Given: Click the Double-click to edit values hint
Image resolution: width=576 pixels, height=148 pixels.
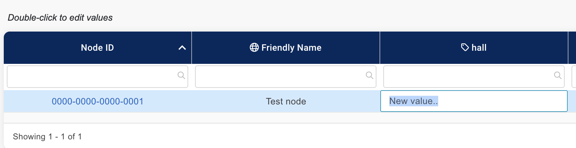Looking at the screenshot, I should (60, 18).
